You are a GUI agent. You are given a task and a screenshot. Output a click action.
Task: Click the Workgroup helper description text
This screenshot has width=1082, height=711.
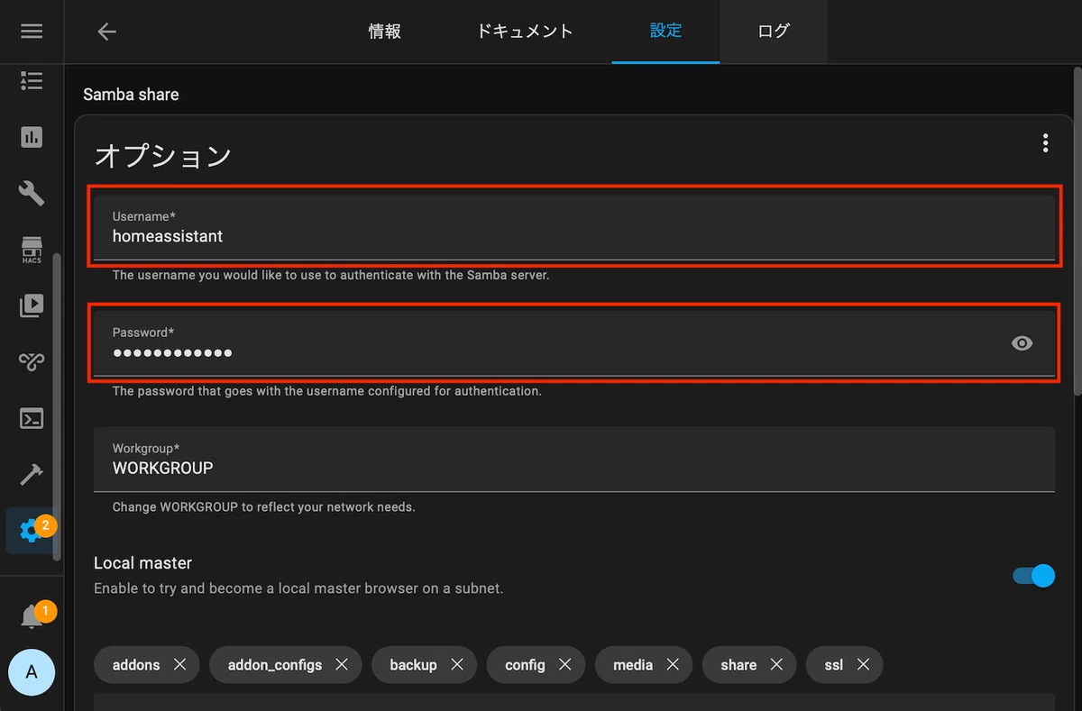pyautogui.click(x=263, y=506)
